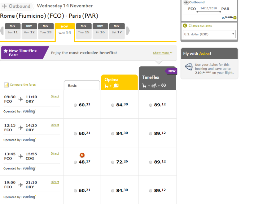
Task: Click Direct link on 12:15 flight
Action: [55, 125]
